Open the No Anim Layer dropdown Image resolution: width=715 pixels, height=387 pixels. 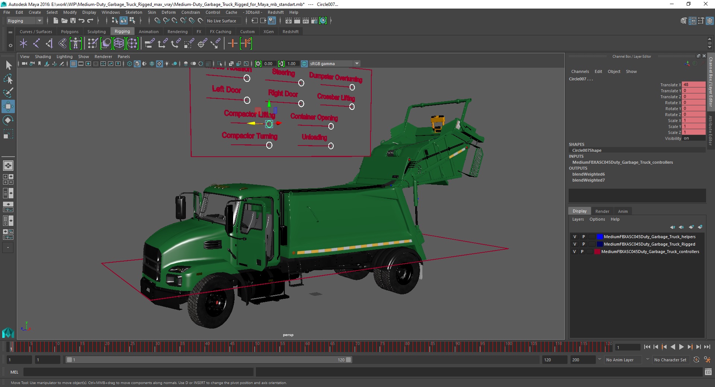620,360
